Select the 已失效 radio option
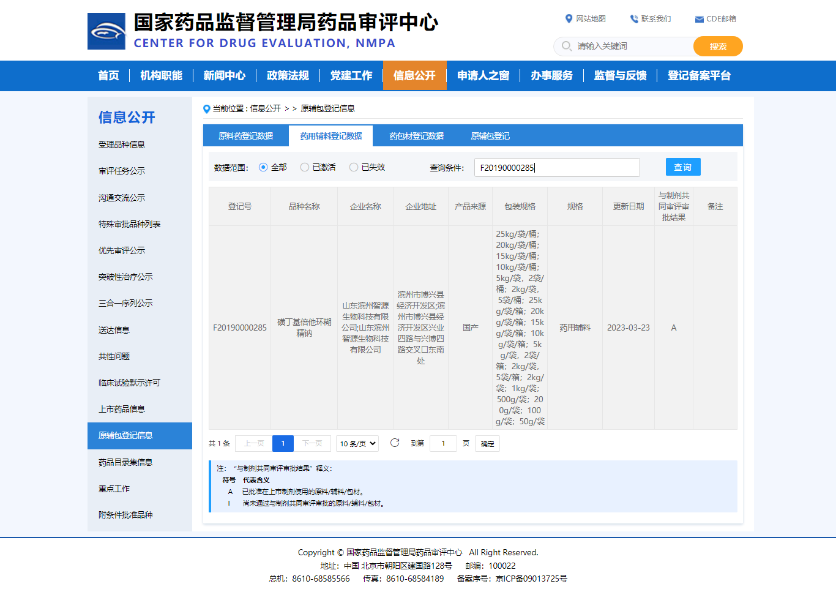The width and height of the screenshot is (836, 592). pos(353,167)
